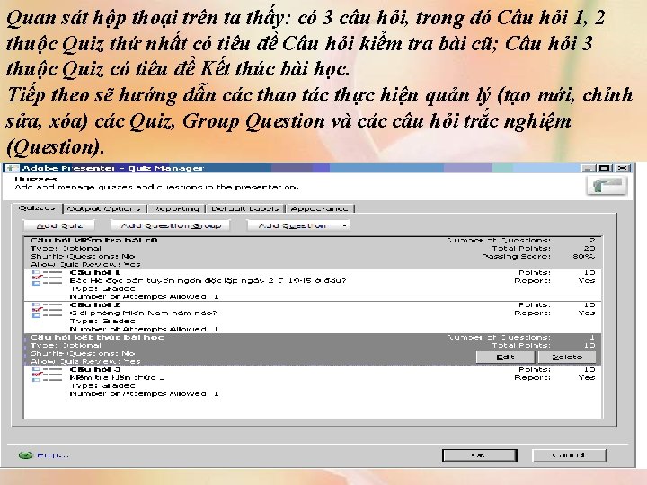Image resolution: width=647 pixels, height=485 pixels.
Task: Click Add Question Group button
Action: tap(171, 225)
